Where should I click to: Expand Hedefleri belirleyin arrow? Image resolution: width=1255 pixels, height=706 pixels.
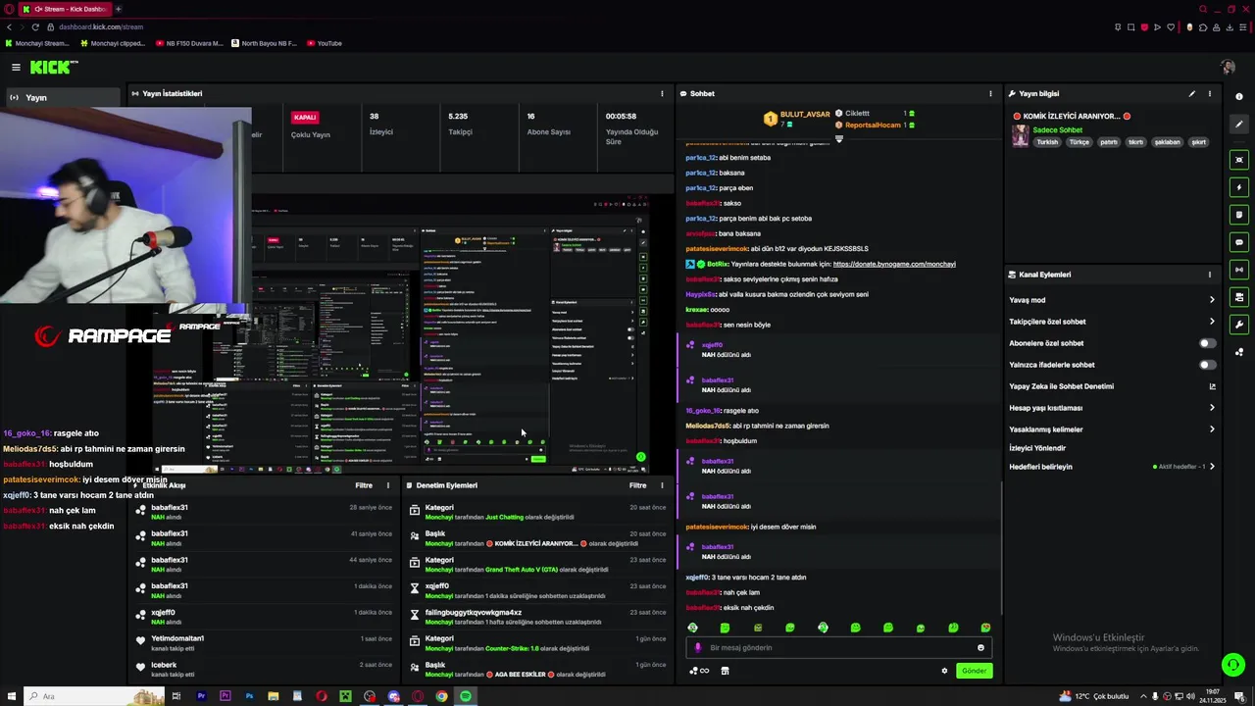pyautogui.click(x=1212, y=467)
